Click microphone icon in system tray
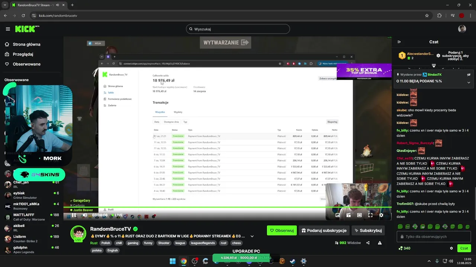 point(437,261)
